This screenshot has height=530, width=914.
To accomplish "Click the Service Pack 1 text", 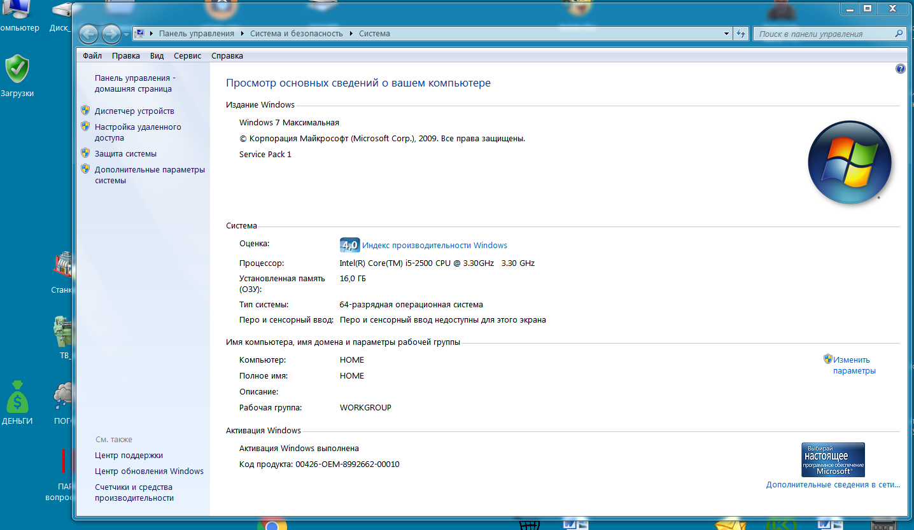I will coord(265,154).
